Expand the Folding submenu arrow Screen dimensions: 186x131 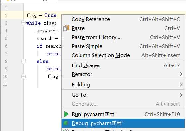(x=181, y=84)
